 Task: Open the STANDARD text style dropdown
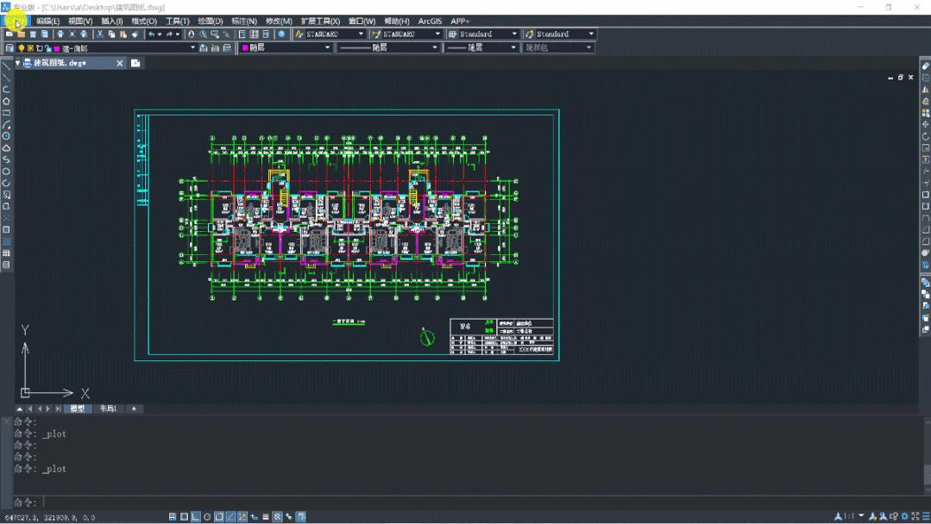click(361, 34)
